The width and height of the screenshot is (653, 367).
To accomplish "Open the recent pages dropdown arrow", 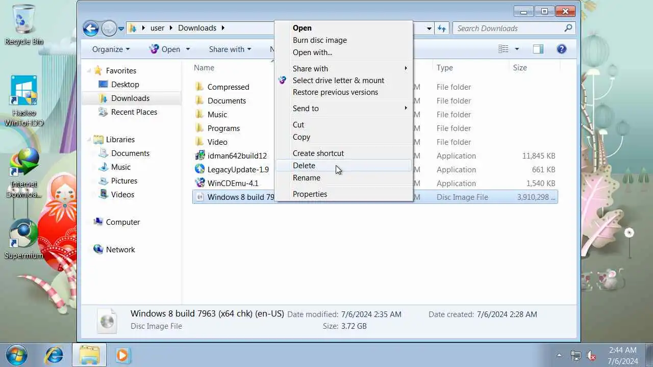I will click(121, 29).
